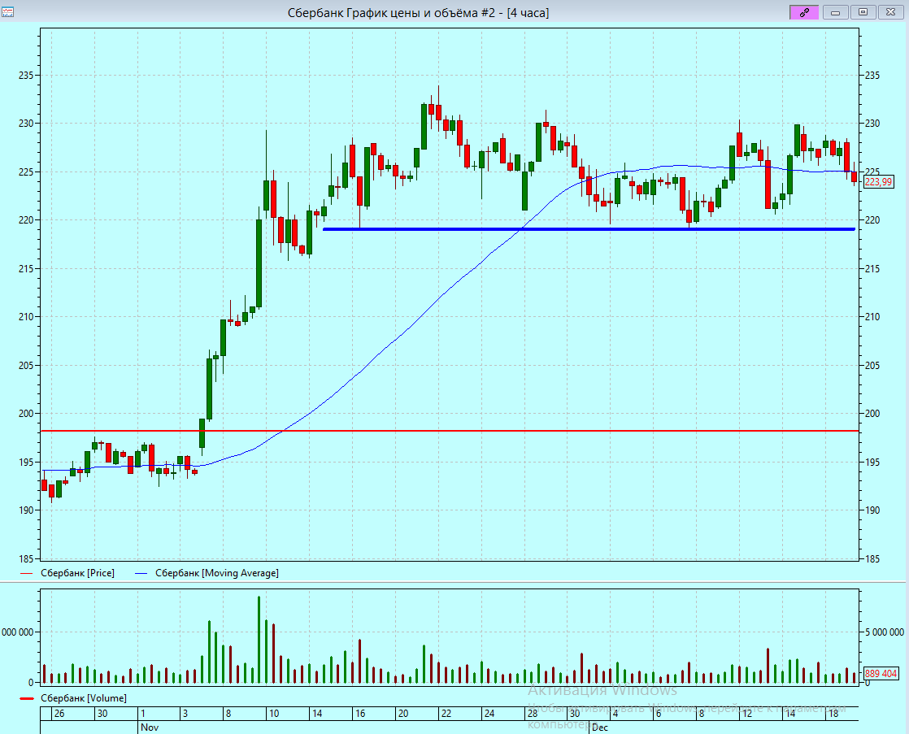Click date 24 on the time axis
The image size is (909, 734).
pyautogui.click(x=489, y=713)
